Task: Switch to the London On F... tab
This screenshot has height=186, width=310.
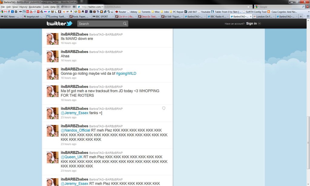Action: pyautogui.click(x=262, y=17)
